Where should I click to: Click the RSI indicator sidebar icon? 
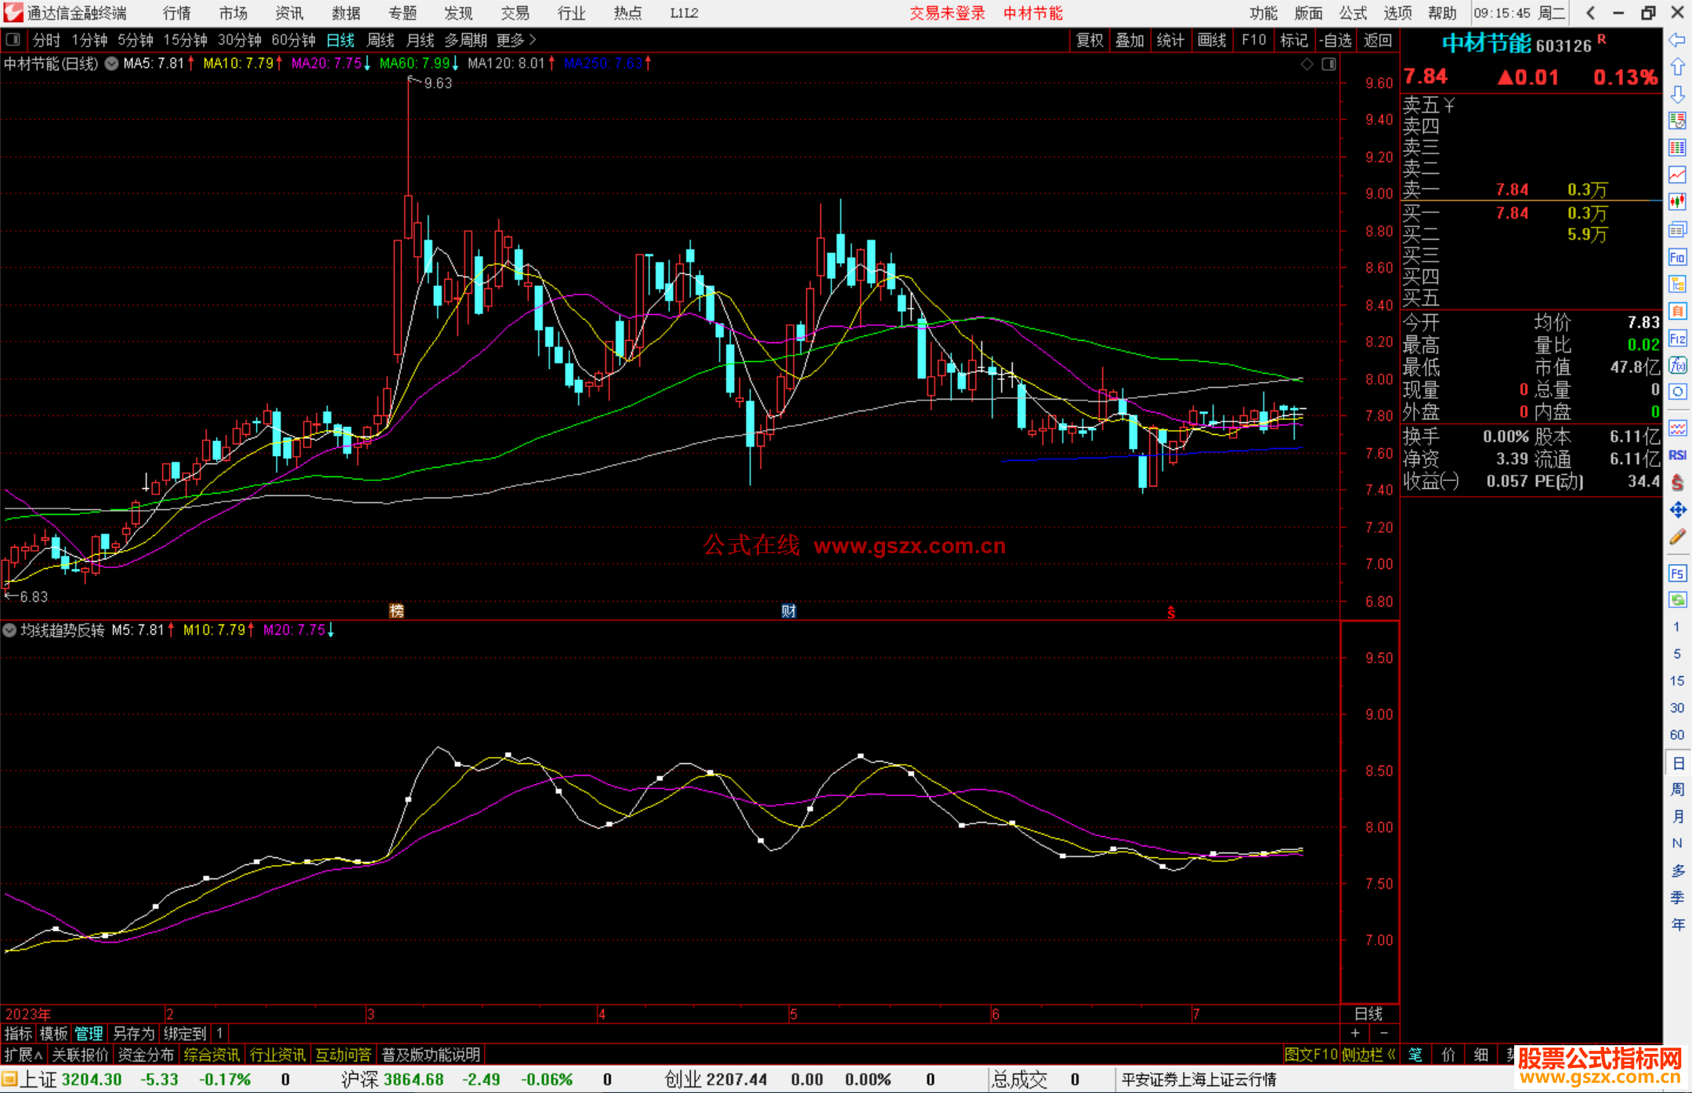point(1677,455)
